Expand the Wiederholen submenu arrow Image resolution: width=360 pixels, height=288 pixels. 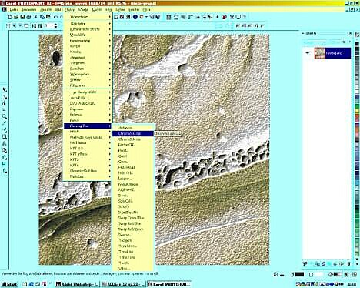(110, 17)
